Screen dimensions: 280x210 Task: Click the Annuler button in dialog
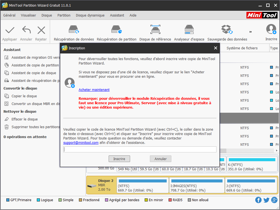pos(161,159)
